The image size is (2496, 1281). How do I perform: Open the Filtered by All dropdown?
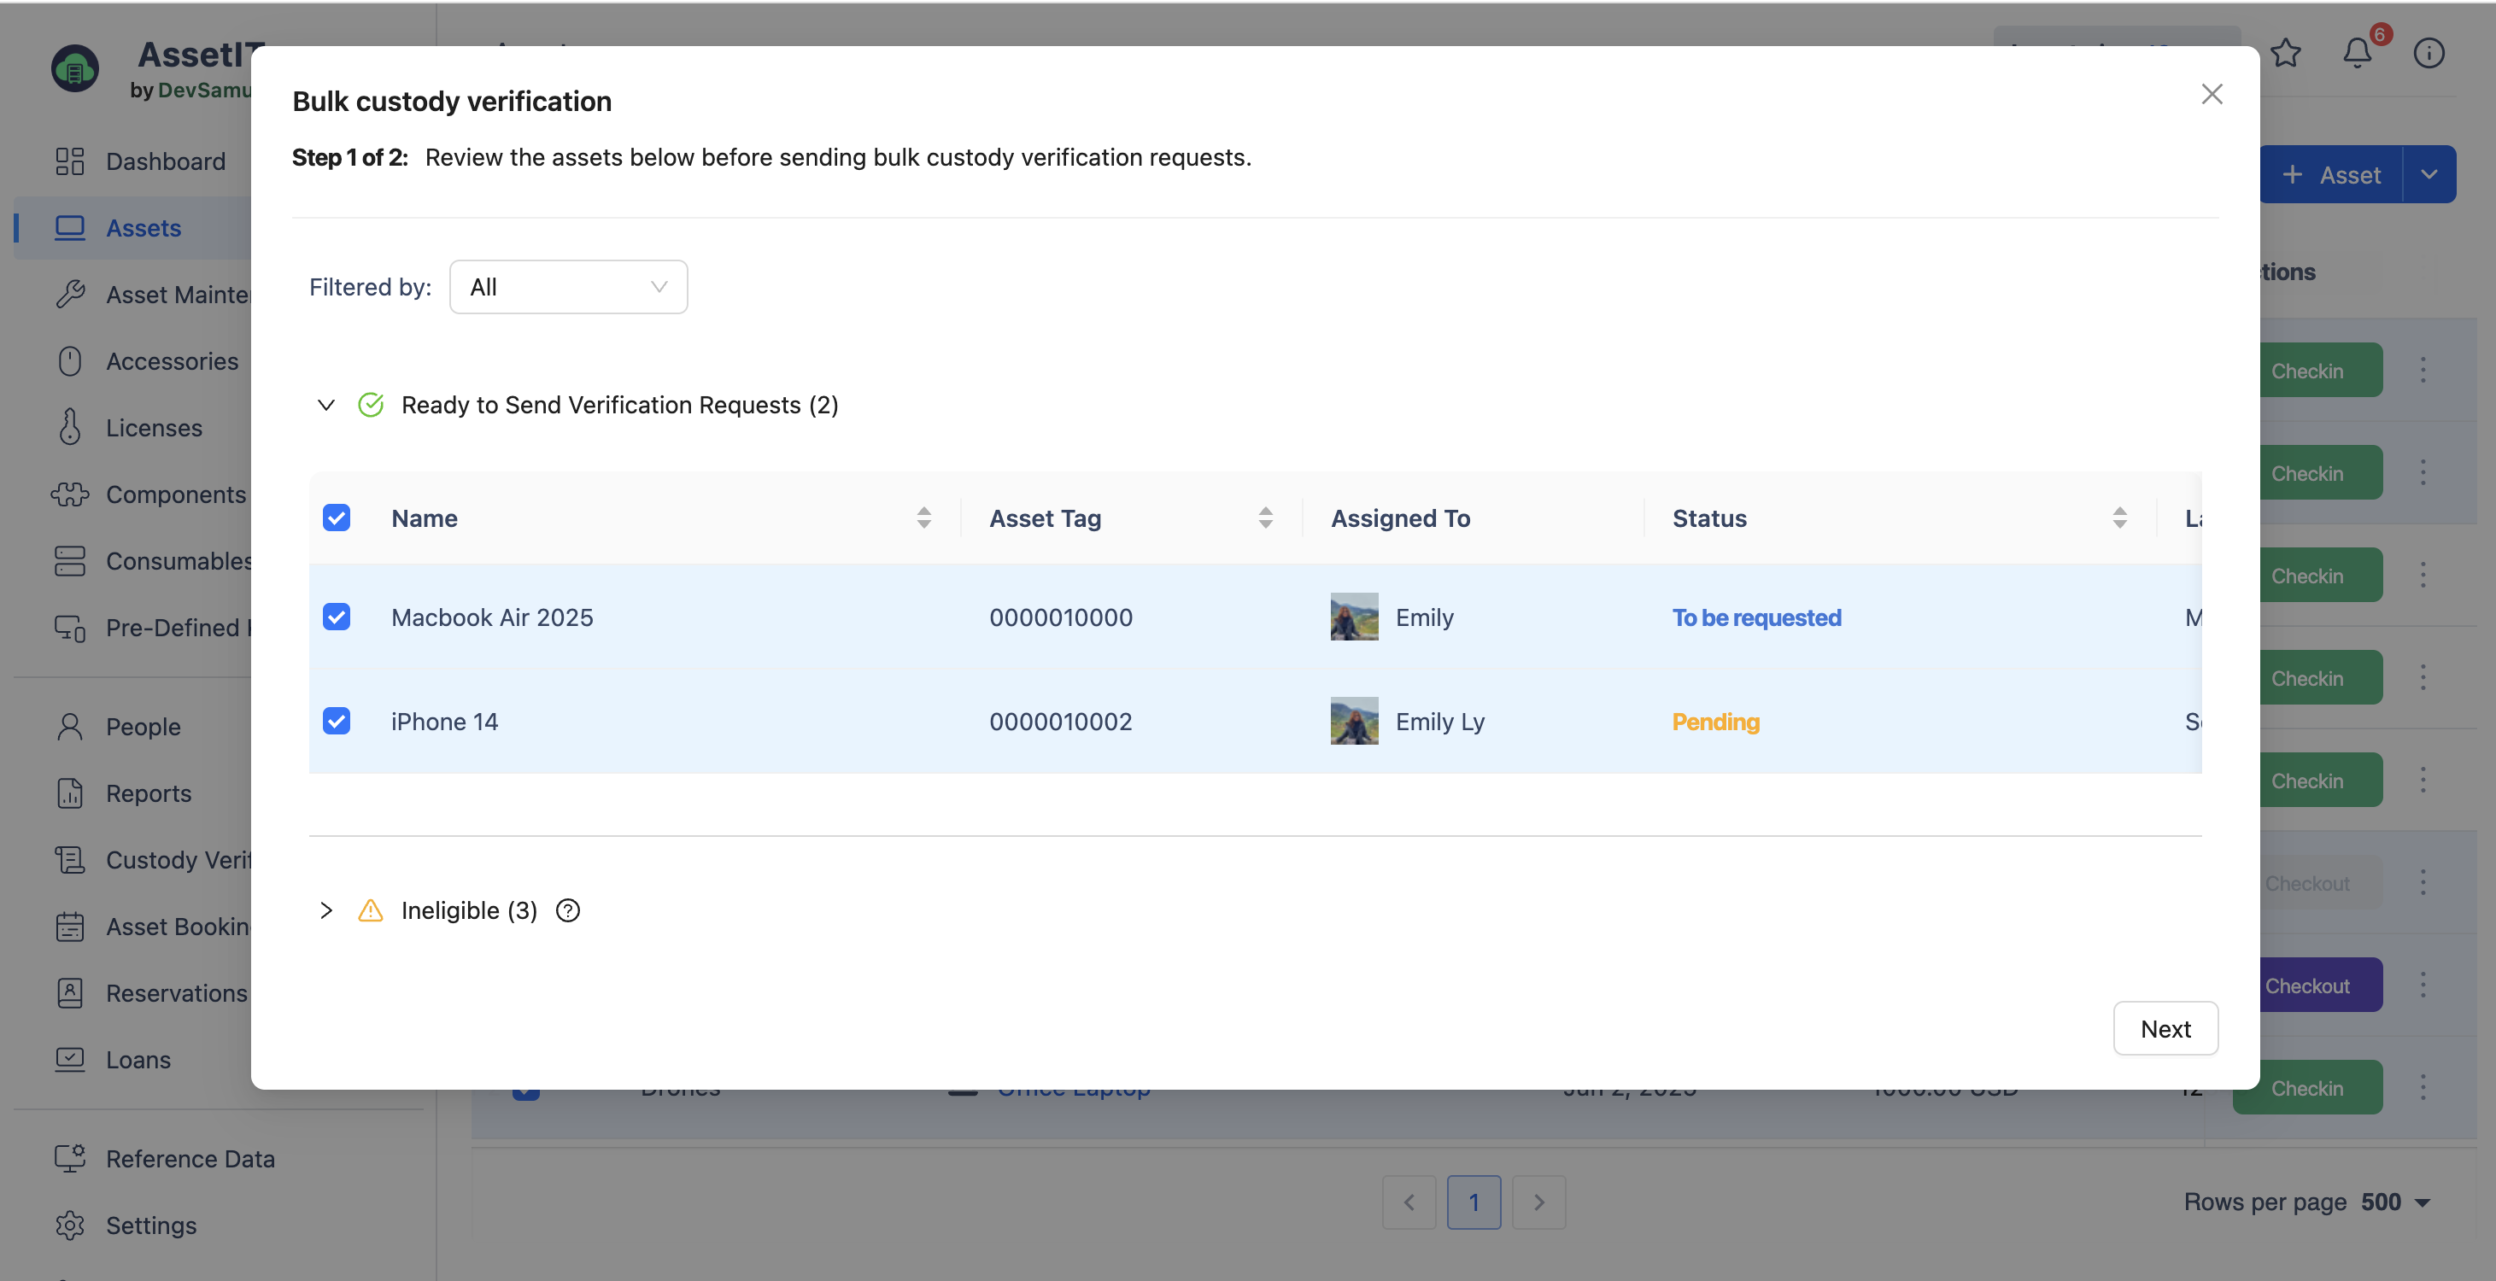pyautogui.click(x=568, y=287)
